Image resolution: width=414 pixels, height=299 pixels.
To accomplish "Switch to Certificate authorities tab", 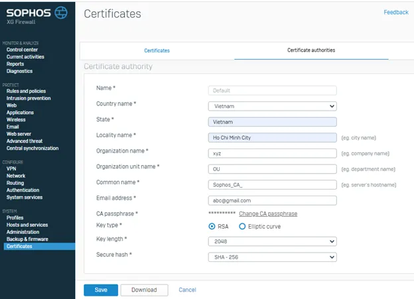I will pyautogui.click(x=310, y=50).
